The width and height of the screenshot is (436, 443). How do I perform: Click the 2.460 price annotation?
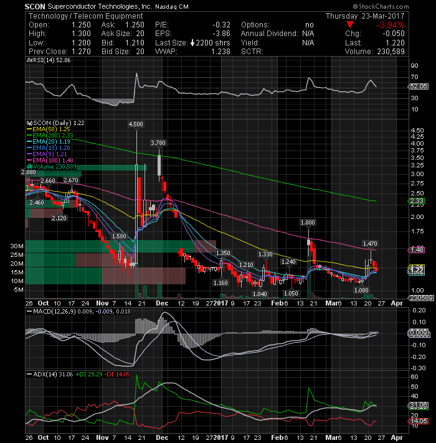pos(37,203)
